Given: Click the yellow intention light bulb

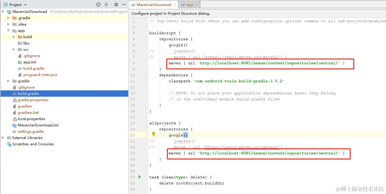Looking at the screenshot, I should (153, 134).
